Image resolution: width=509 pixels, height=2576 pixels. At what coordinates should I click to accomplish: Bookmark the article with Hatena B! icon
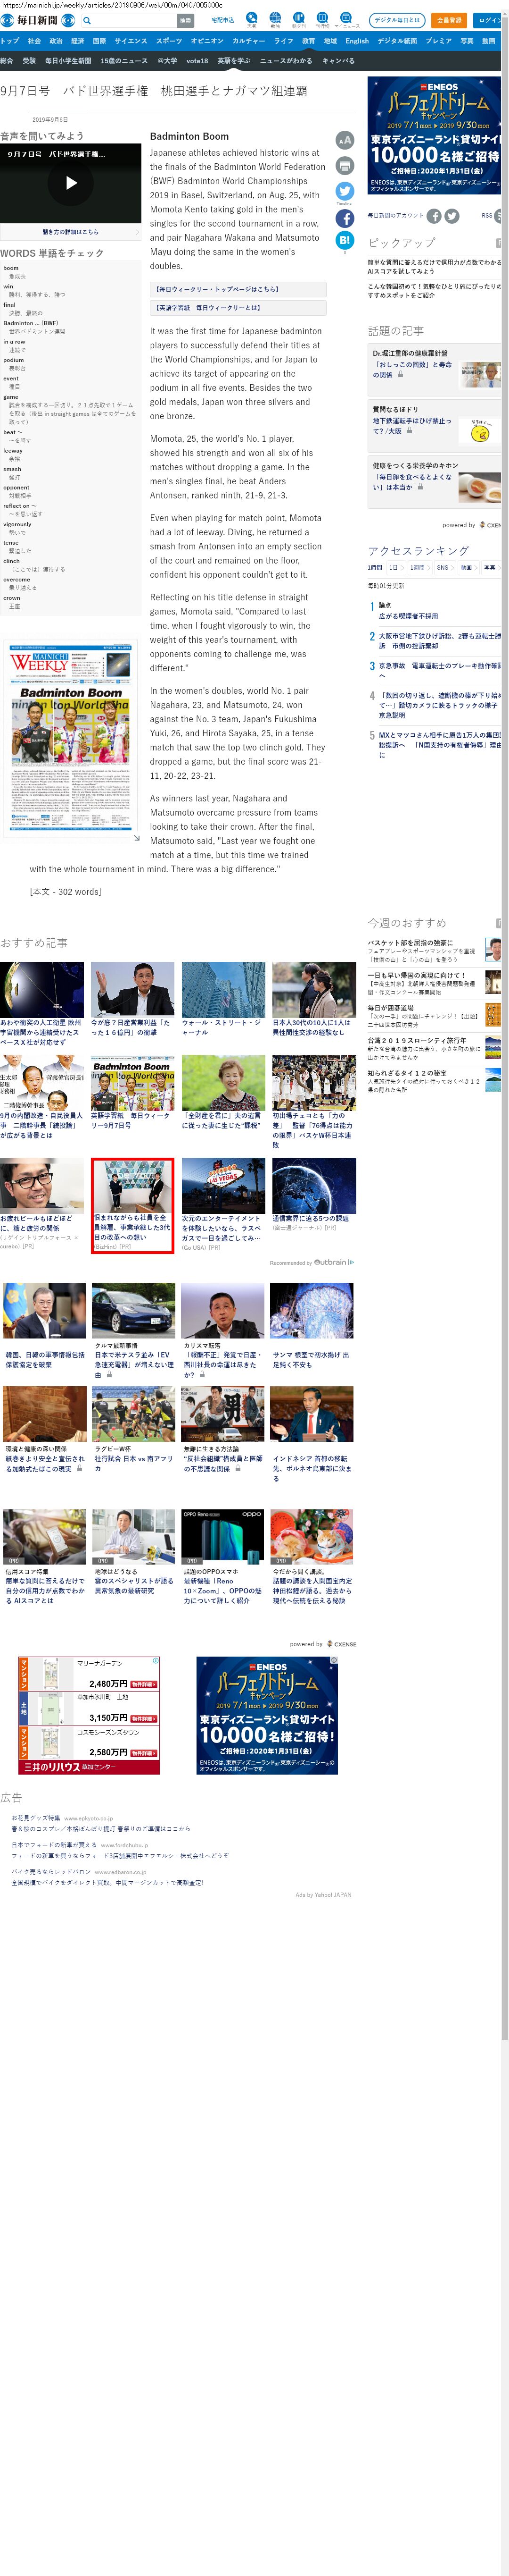coord(345,240)
